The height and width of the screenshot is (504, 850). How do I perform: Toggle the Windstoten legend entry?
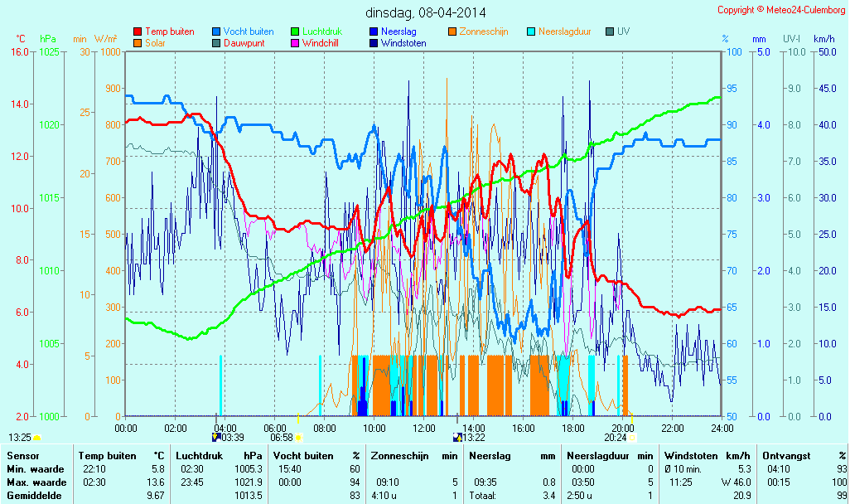coord(403,43)
